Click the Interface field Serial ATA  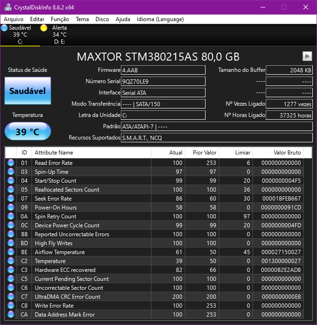tap(163, 93)
